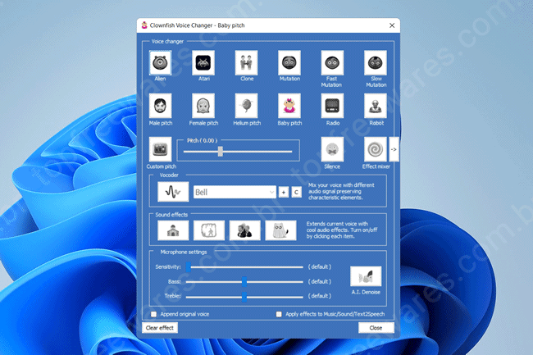The image size is (533, 355).
Task: Click the Treble slider handle
Action: point(244,297)
